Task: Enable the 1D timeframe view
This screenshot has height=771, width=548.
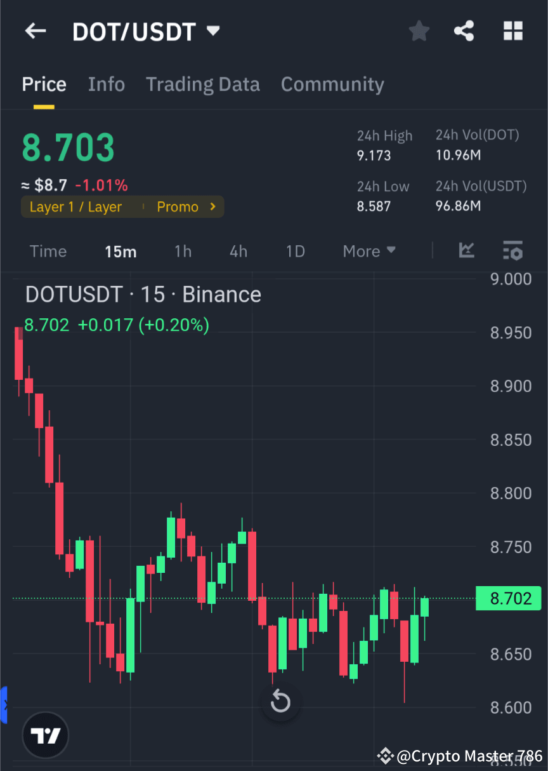Action: click(x=295, y=251)
